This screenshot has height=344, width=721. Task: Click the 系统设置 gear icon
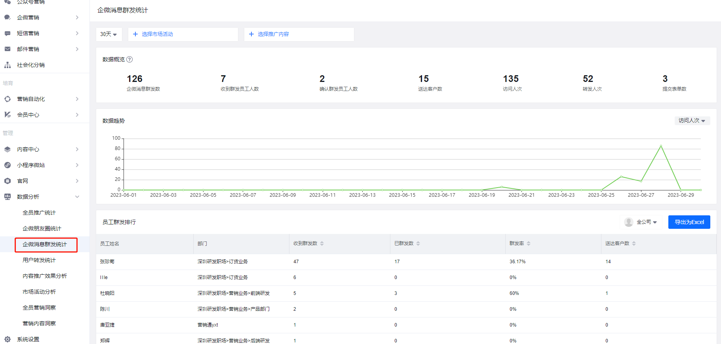click(8, 339)
